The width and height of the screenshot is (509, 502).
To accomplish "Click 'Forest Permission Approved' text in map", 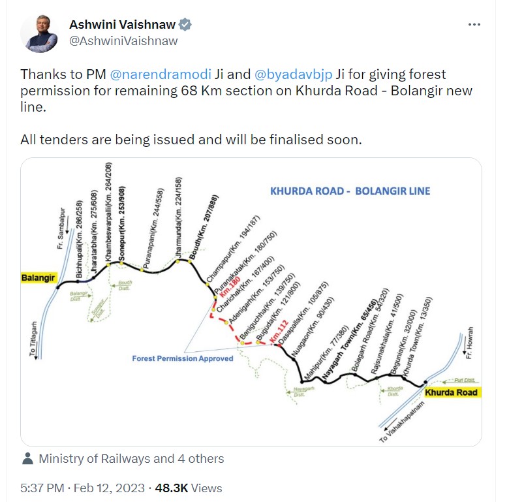I will 182,358.
